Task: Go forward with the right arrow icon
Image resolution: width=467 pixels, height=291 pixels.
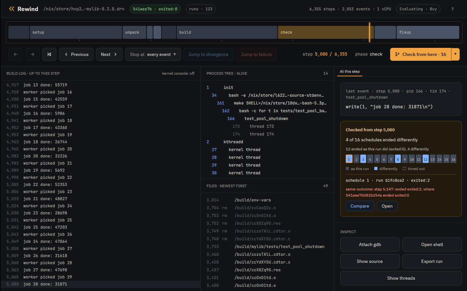Action: [x=32, y=54]
